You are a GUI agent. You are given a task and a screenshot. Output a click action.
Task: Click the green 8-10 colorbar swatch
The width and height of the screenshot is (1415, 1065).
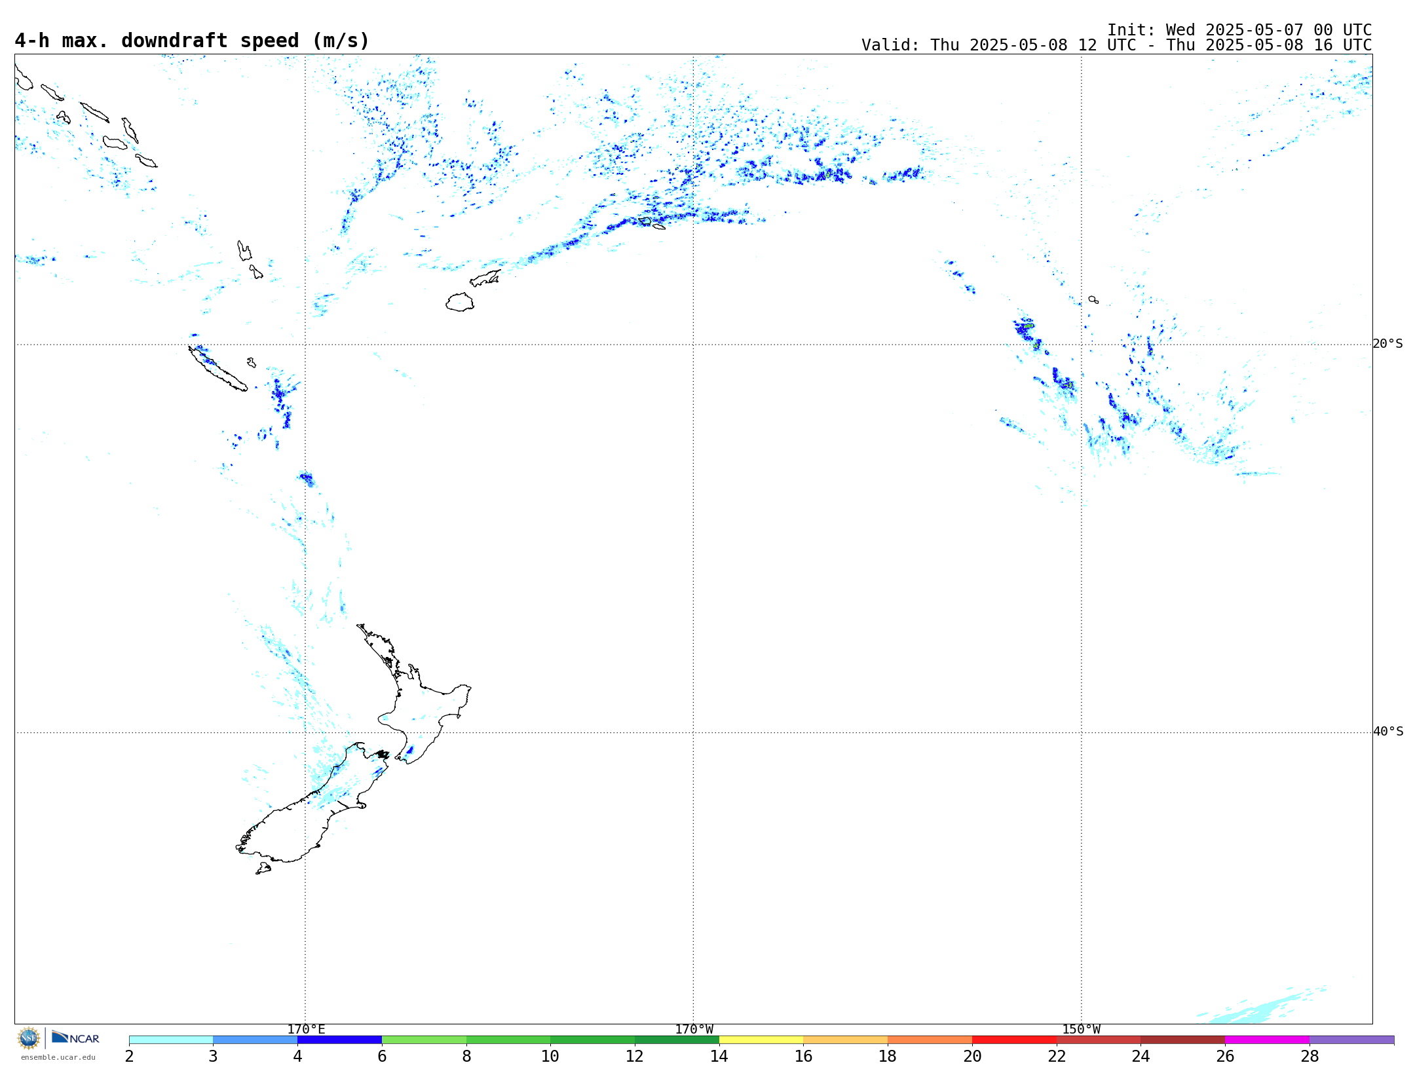(508, 1040)
